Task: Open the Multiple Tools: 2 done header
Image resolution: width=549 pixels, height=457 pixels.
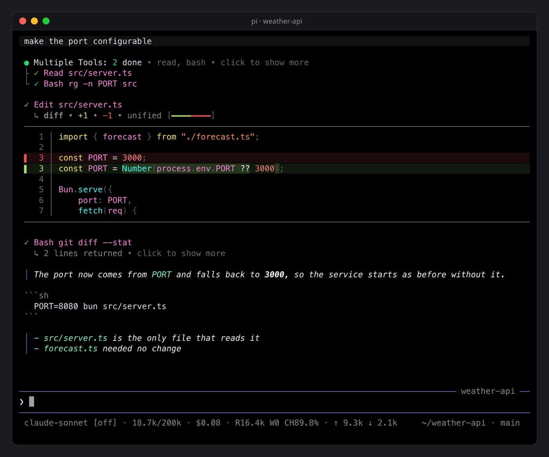Action: (88, 63)
